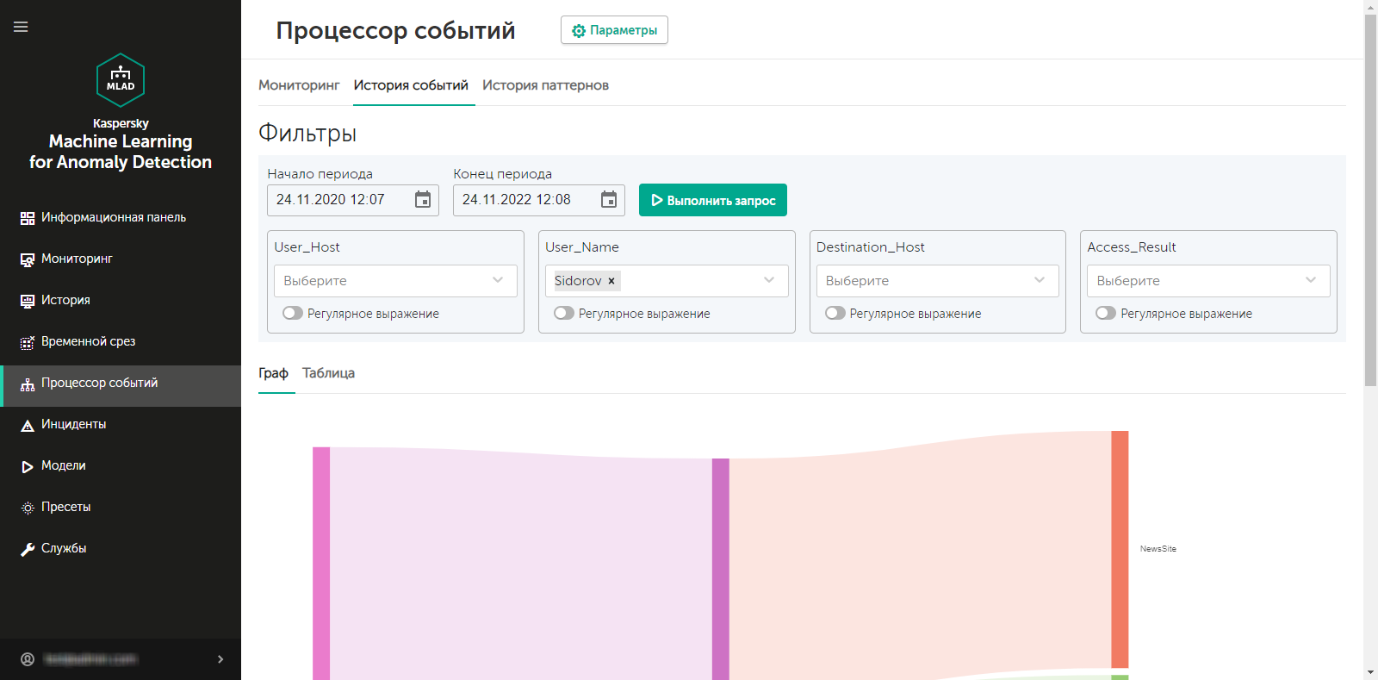Turn on regular expression for Access_Result

(x=1106, y=313)
